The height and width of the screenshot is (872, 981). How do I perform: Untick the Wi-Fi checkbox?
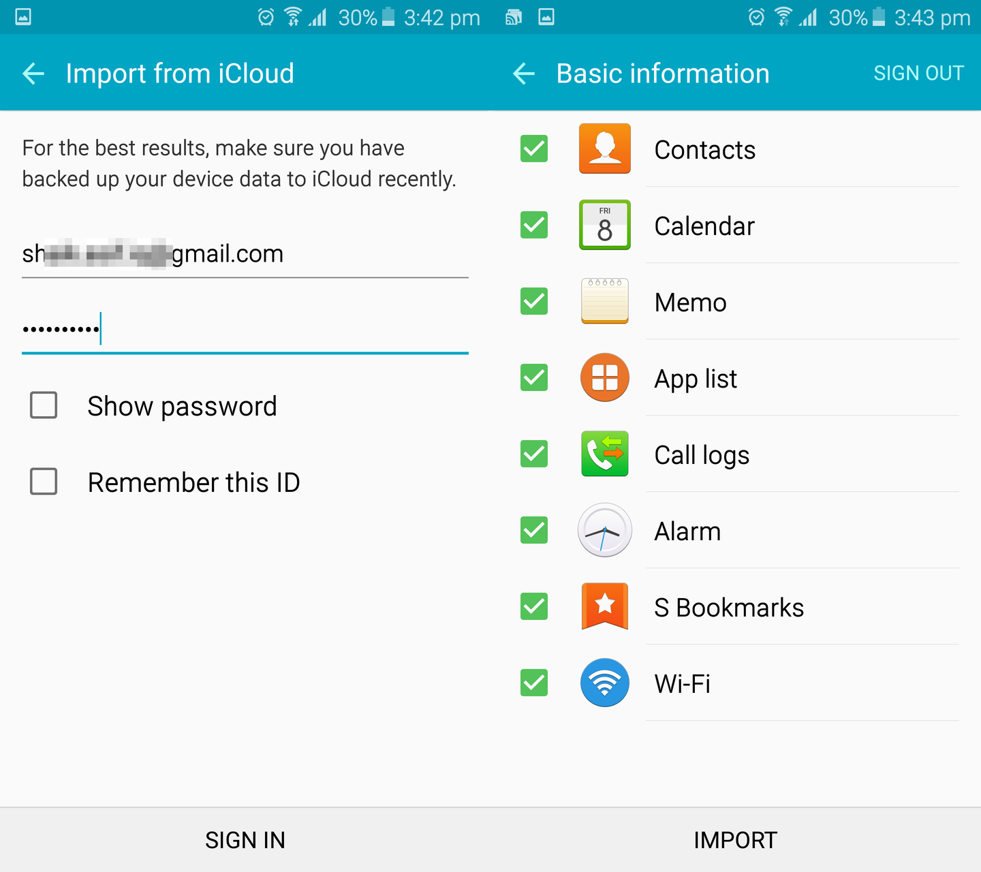pos(534,683)
